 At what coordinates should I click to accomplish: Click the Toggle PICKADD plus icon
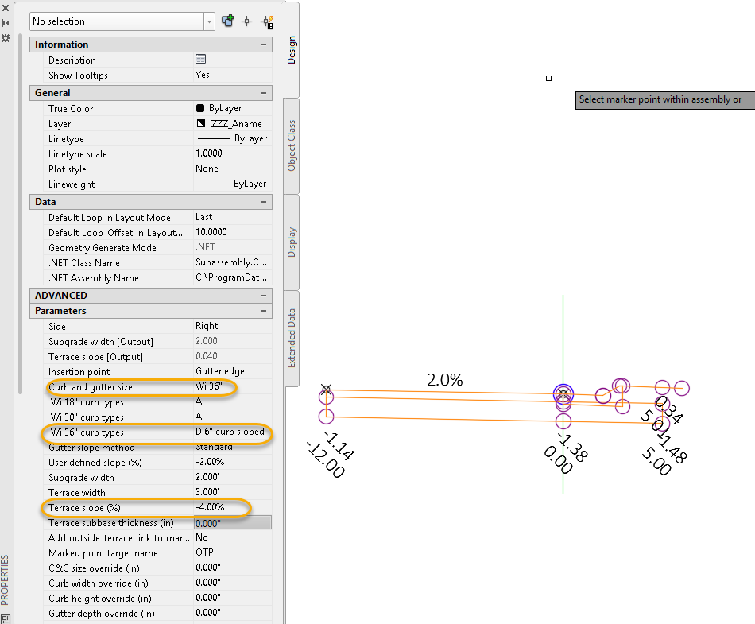click(228, 21)
